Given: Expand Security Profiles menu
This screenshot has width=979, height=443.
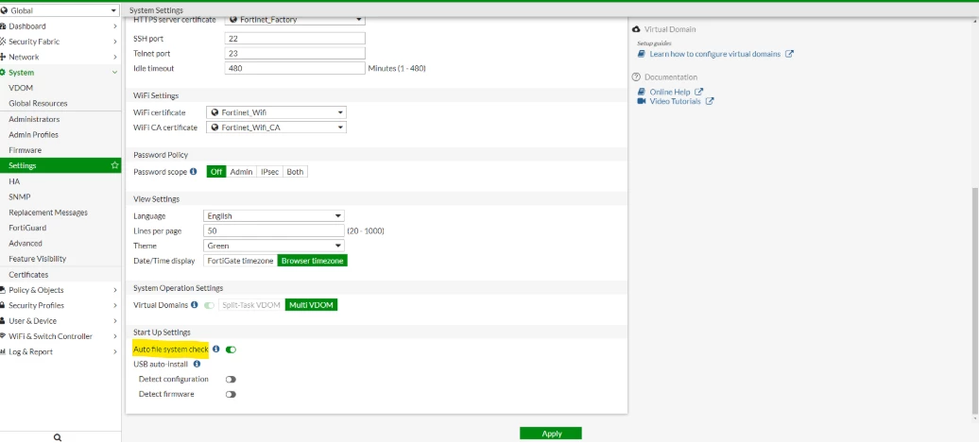Looking at the screenshot, I should pyautogui.click(x=60, y=305).
